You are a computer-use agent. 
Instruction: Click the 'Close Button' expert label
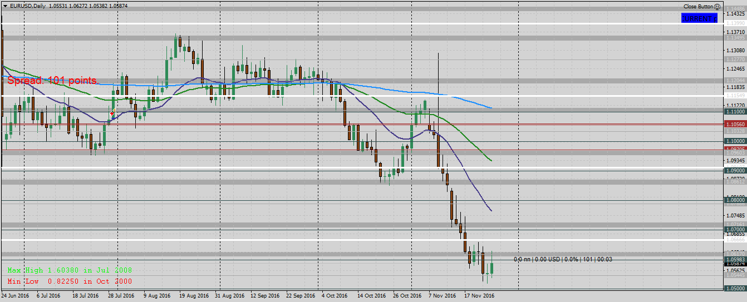coord(698,7)
